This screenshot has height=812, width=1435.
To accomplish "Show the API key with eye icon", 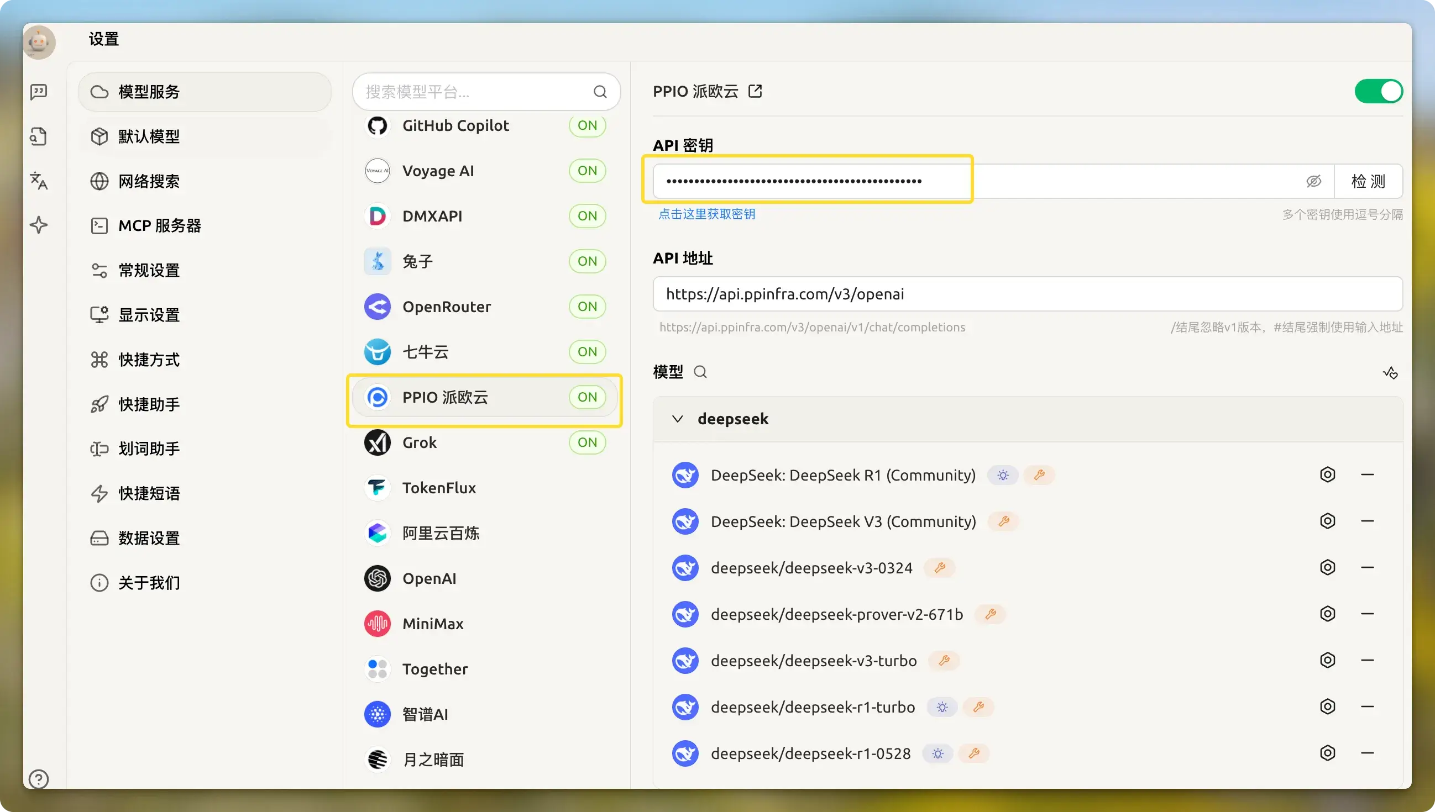I will coord(1313,181).
